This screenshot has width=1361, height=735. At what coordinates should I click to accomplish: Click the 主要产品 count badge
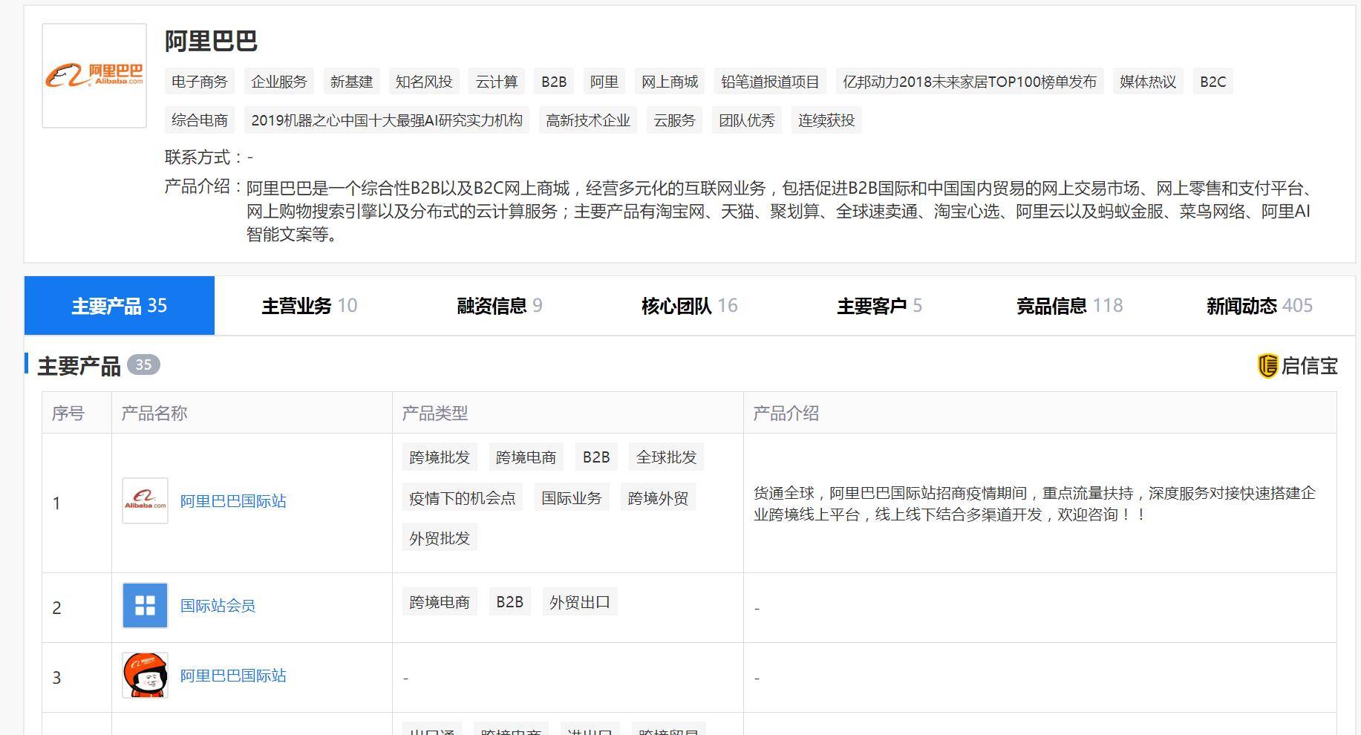pyautogui.click(x=146, y=365)
